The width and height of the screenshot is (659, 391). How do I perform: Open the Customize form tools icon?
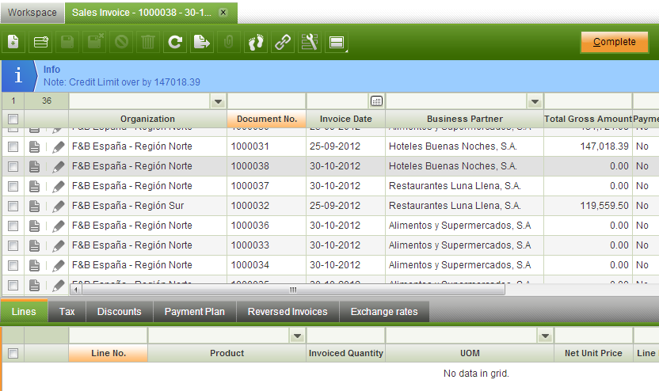(x=310, y=42)
